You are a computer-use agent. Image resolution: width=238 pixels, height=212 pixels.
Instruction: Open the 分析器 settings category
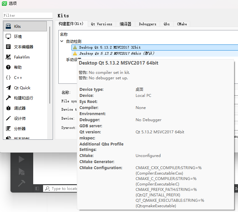click(x=25, y=129)
